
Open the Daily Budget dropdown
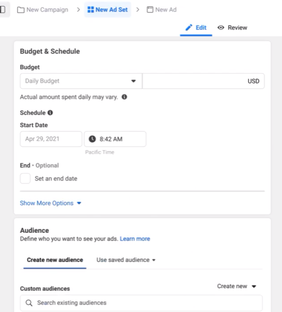[81, 81]
